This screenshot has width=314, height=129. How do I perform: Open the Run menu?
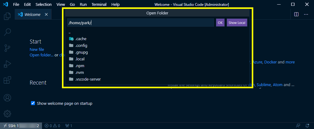coord(83,4)
